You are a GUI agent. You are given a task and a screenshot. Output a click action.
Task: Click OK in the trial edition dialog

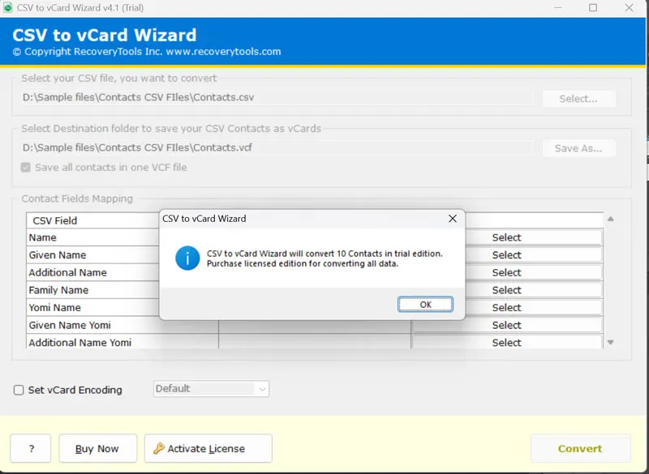coord(425,305)
